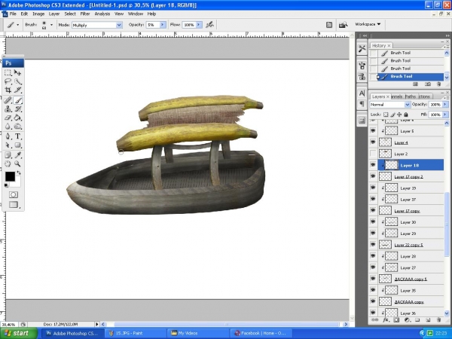Select the Lasso tool
This screenshot has height=339, width=452.
[x=8, y=81]
